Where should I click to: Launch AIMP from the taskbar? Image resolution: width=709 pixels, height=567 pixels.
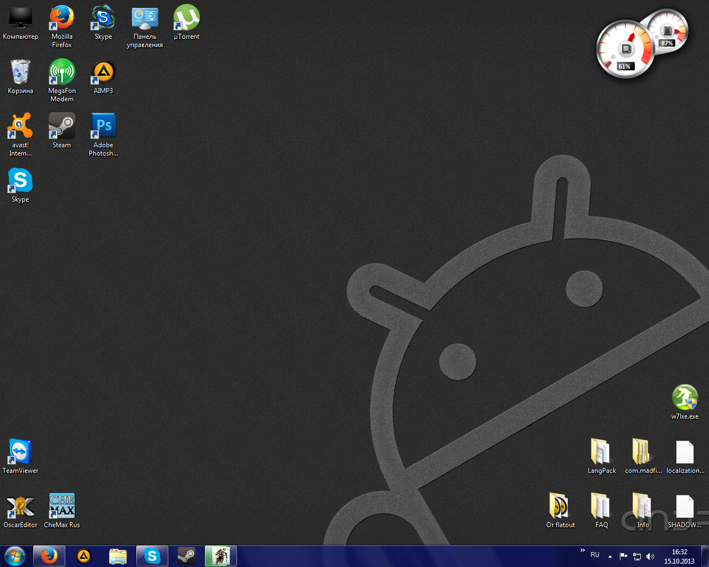point(84,556)
